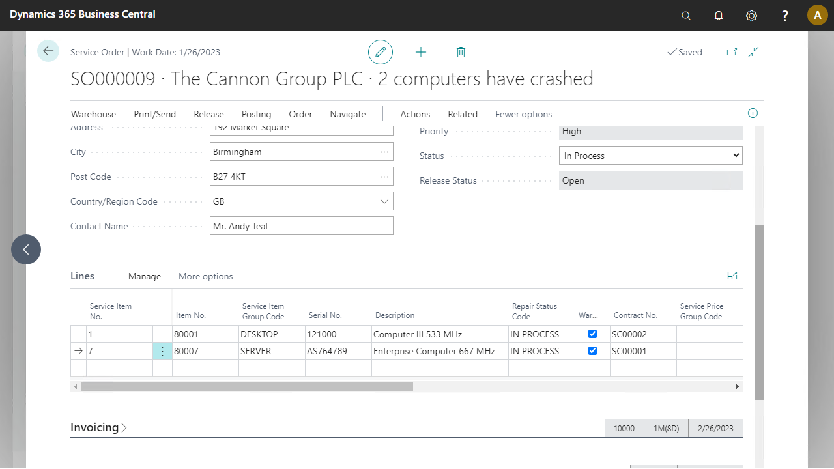Open the settings gear
This screenshot has width=834, height=469.
pyautogui.click(x=751, y=16)
